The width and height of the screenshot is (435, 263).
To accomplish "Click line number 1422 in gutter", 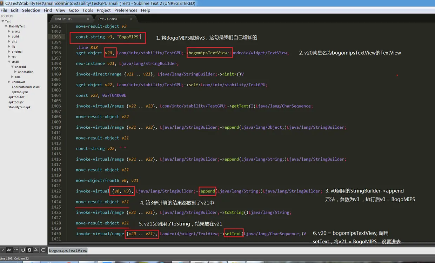I will pyautogui.click(x=56, y=191).
